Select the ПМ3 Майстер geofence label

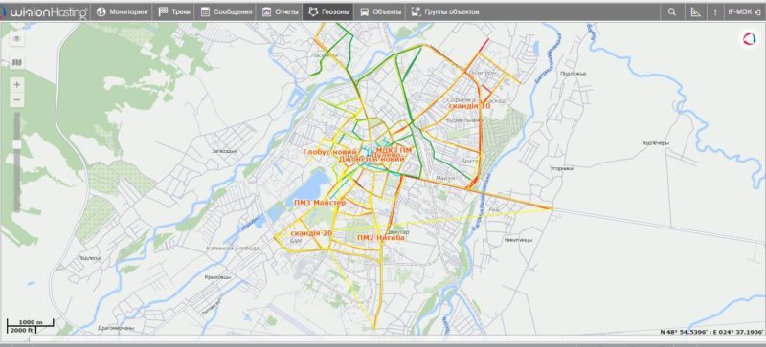(x=320, y=202)
